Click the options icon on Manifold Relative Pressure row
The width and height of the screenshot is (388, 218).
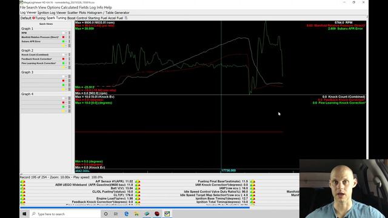[70, 37]
